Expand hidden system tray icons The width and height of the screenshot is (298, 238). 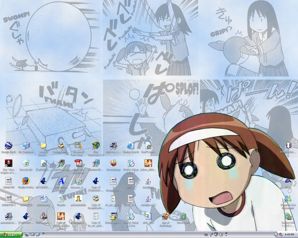276,235
